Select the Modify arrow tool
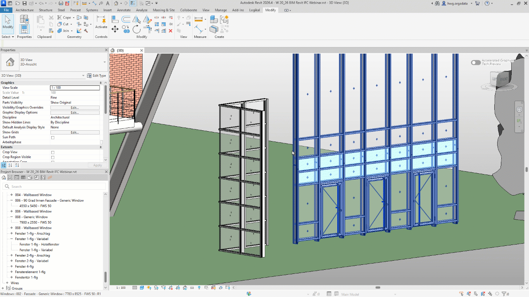This screenshot has height=297, width=529. (8, 24)
